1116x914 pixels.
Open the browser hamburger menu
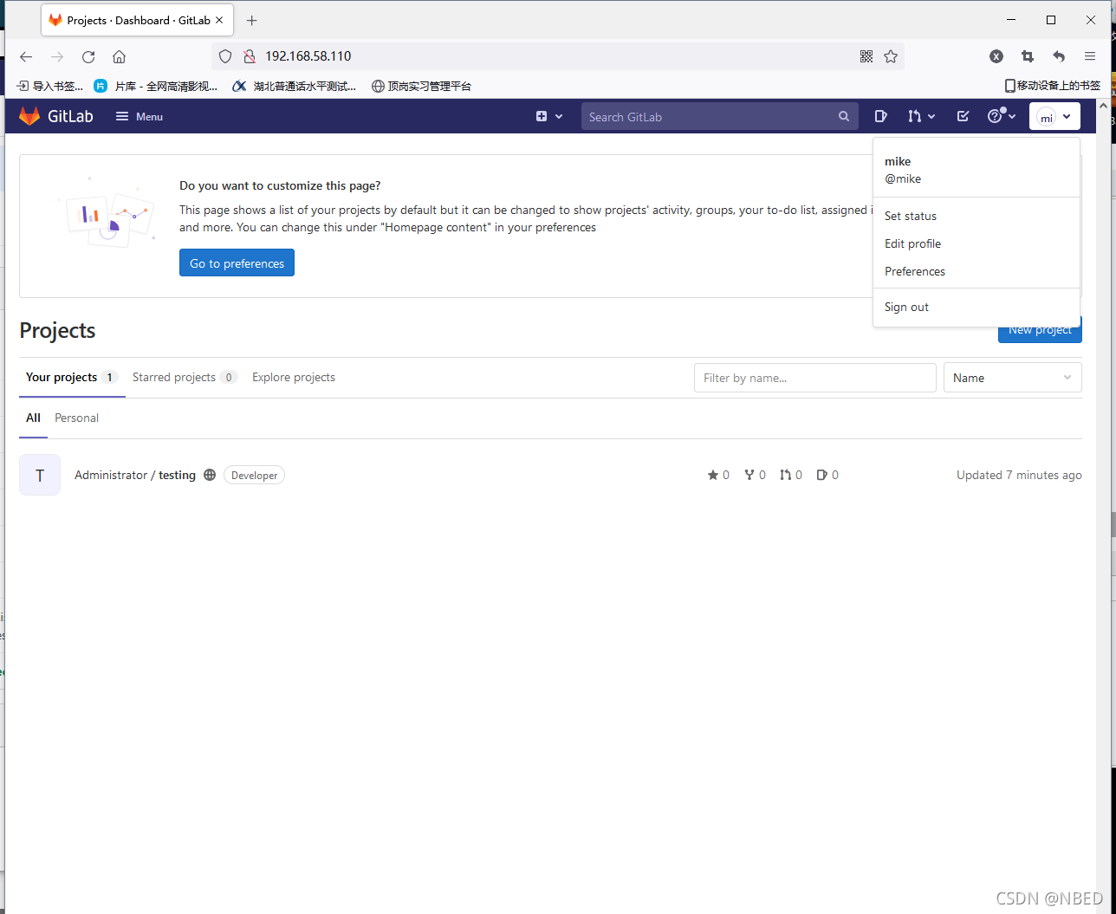(x=1090, y=56)
